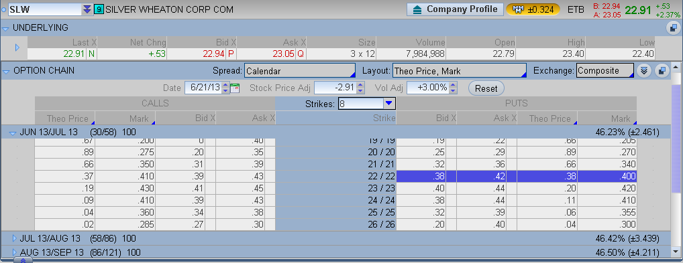Open the Exchange dropdown showing Composite
This screenshot has width=683, height=263.
click(605, 71)
